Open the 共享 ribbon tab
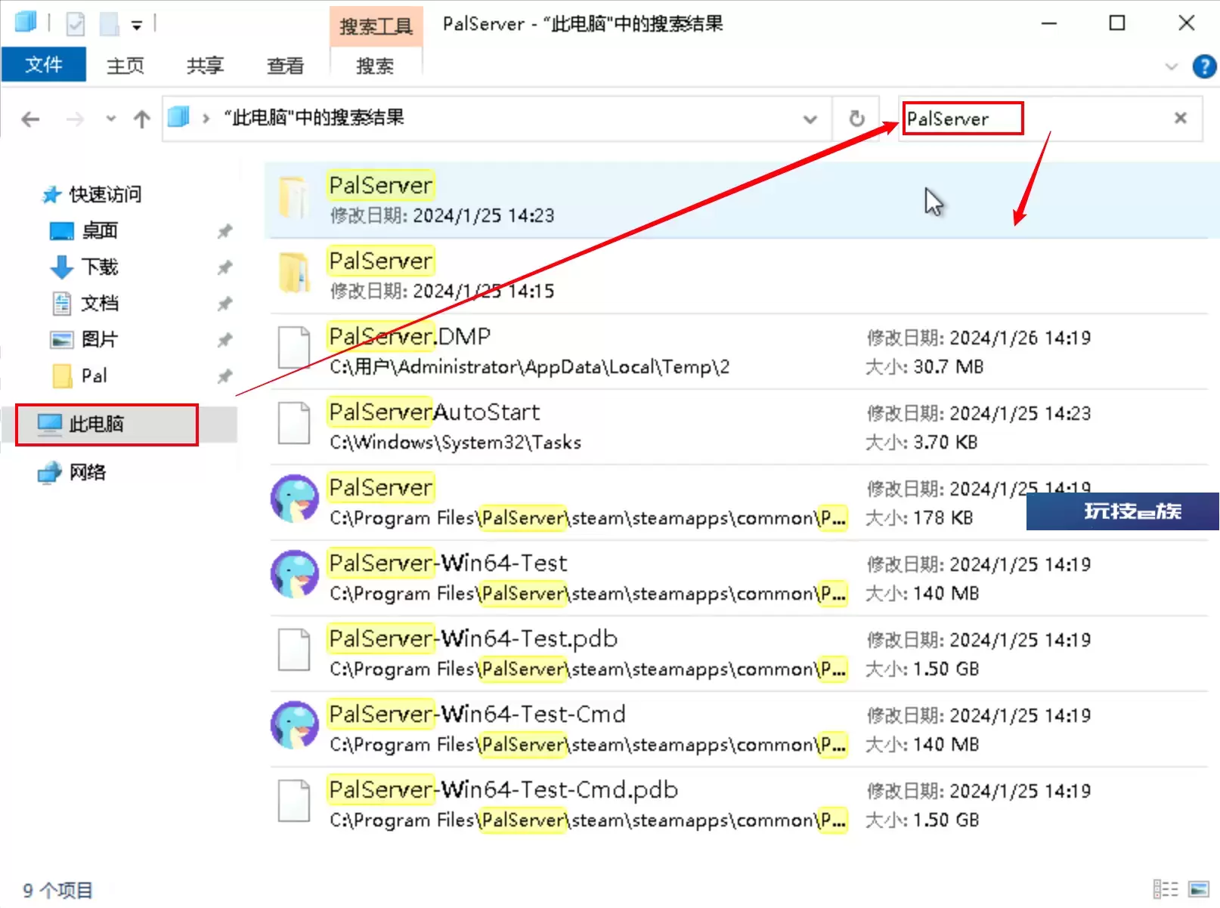The width and height of the screenshot is (1220, 908). tap(205, 66)
